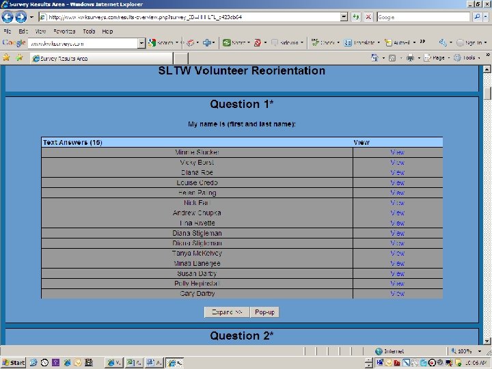
Task: Open a new blank tab
Action: pyautogui.click(x=181, y=59)
